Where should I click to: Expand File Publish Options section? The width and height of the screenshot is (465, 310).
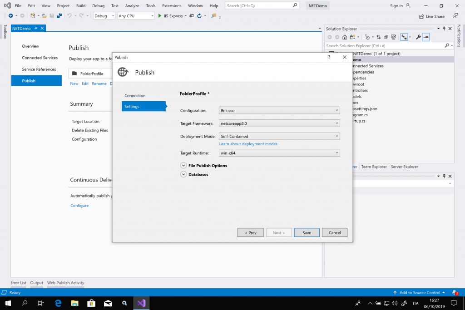click(x=183, y=165)
